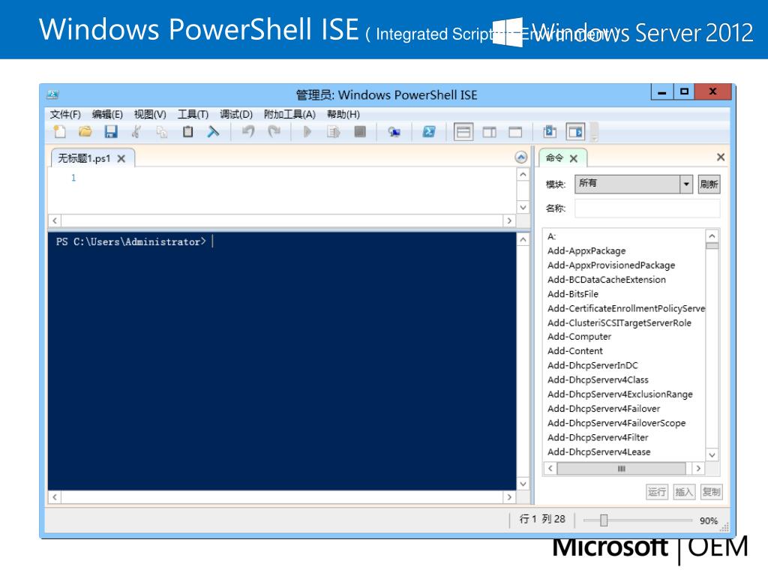Open New Remote PowerShell Tab icon
The height and width of the screenshot is (576, 768).
[x=394, y=132]
